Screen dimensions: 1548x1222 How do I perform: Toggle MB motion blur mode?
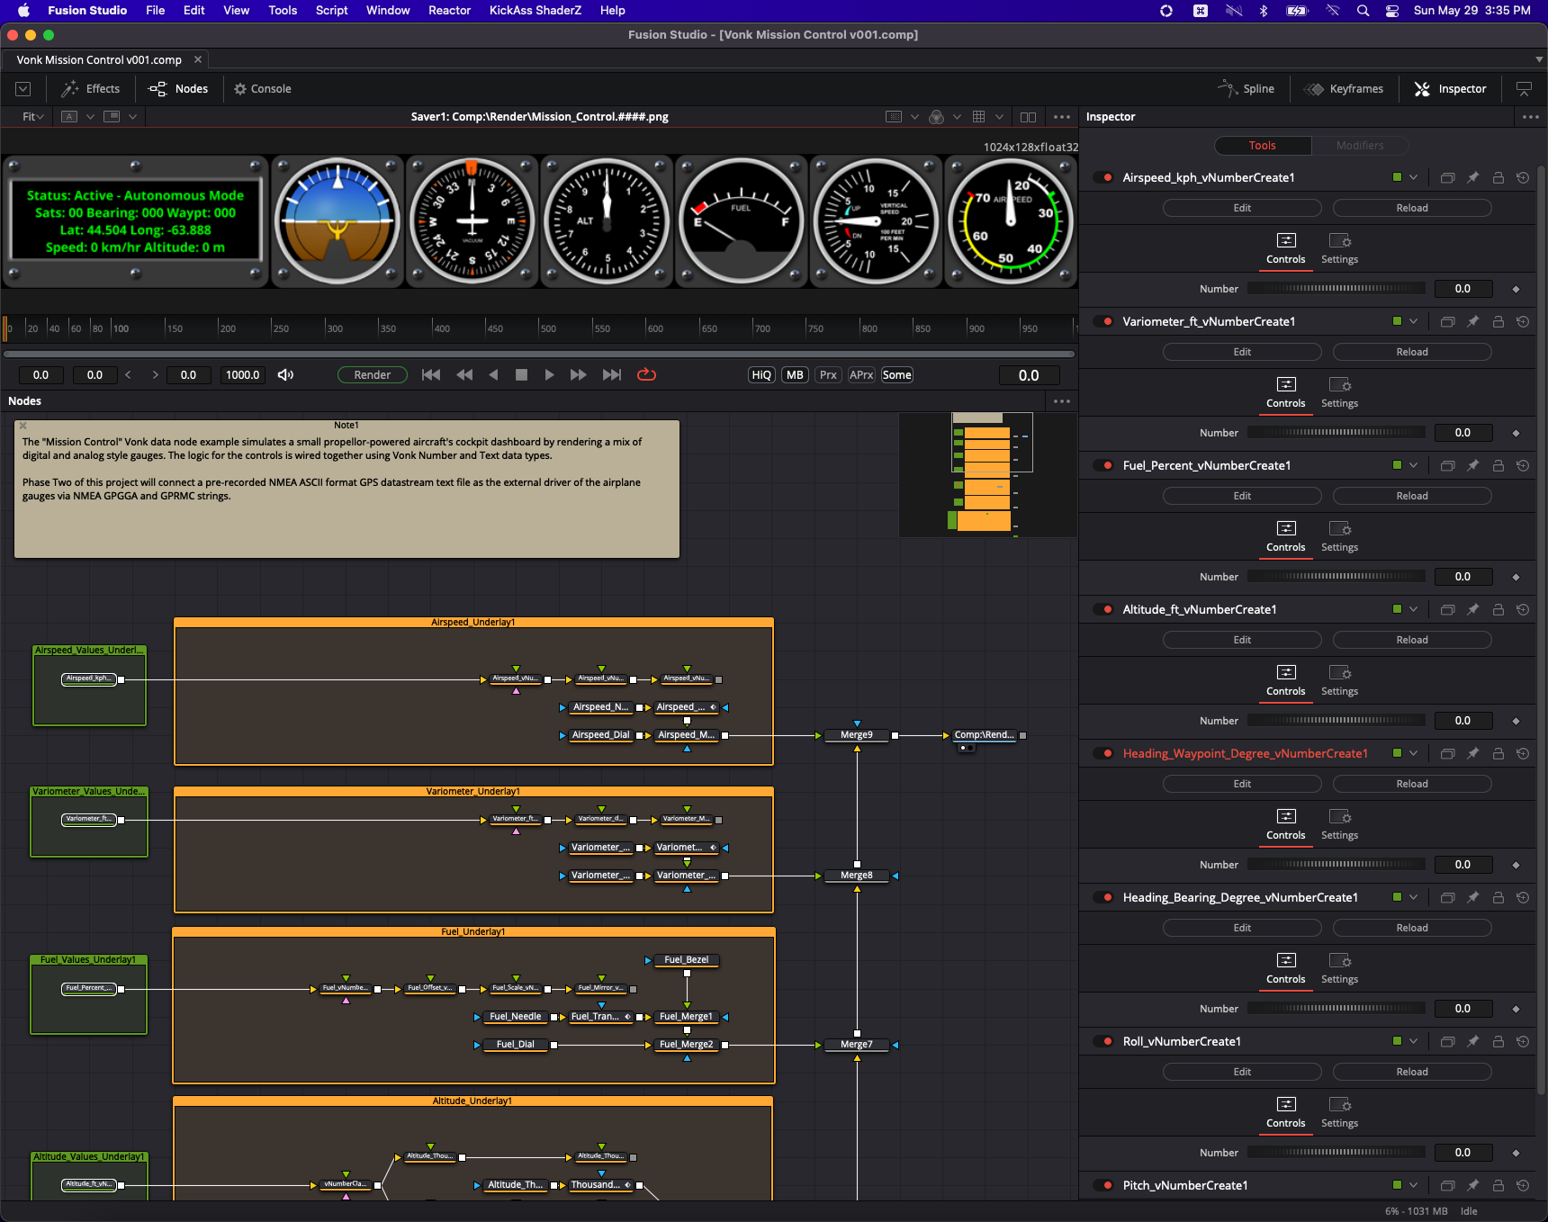(795, 375)
